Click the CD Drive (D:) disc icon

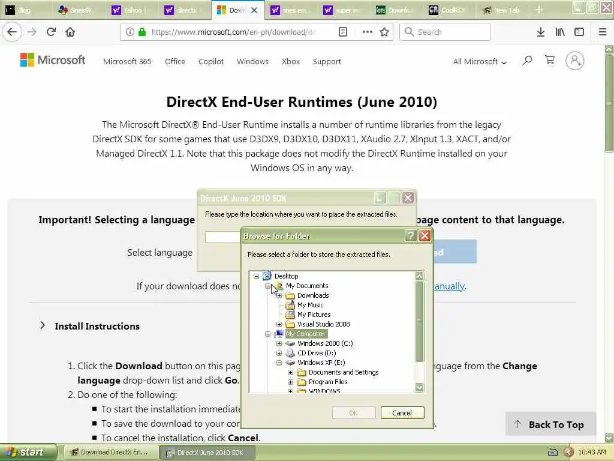[x=290, y=353]
